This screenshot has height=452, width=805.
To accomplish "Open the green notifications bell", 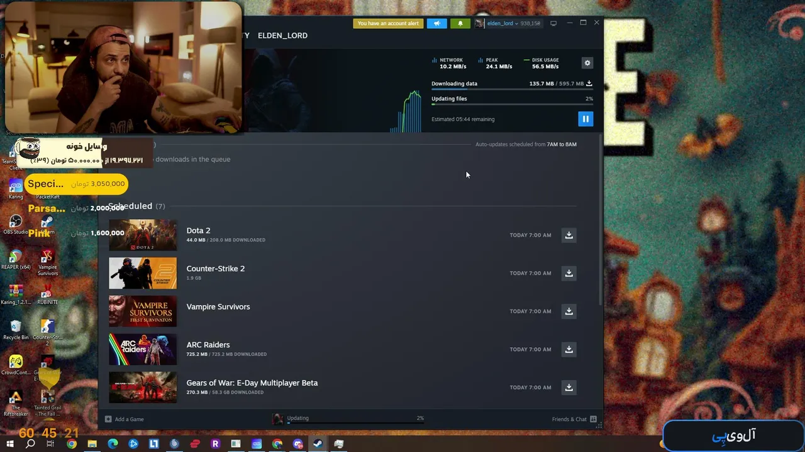I will [x=460, y=23].
